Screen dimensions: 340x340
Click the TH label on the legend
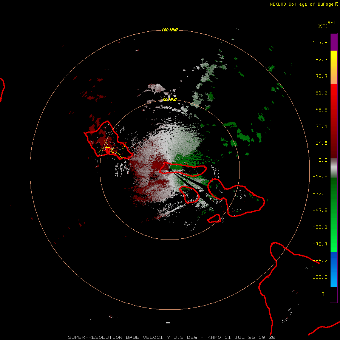click(325, 294)
